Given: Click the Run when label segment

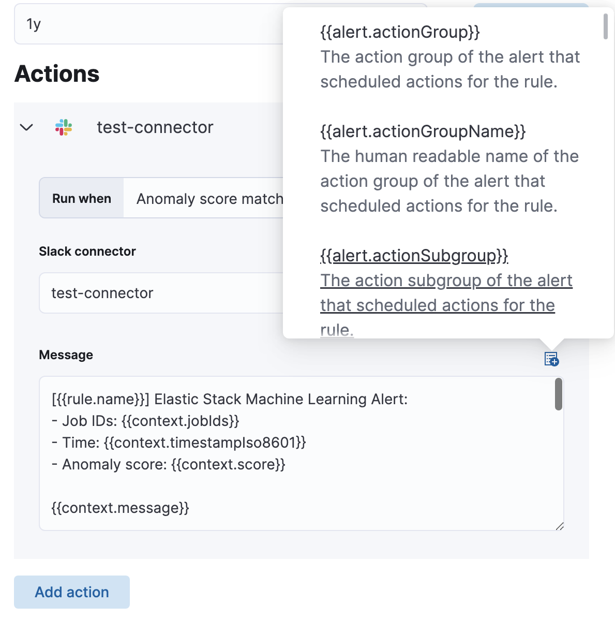Looking at the screenshot, I should (x=81, y=198).
